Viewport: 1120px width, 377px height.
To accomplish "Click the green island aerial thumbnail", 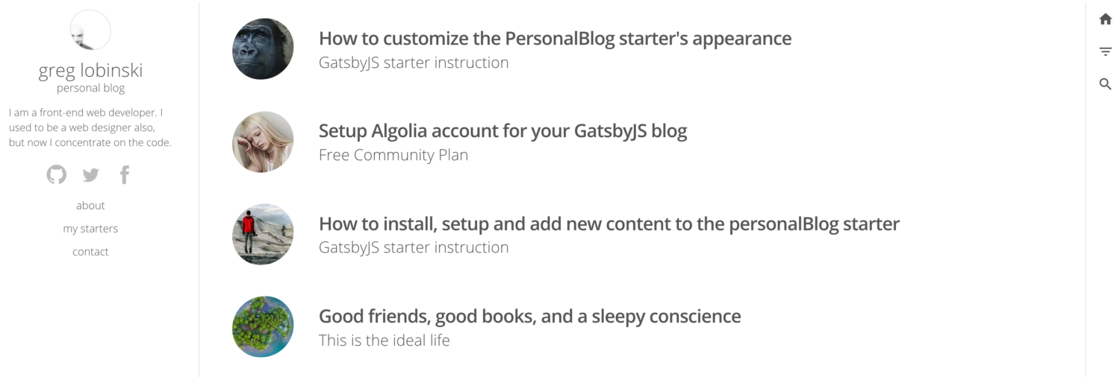I will tap(263, 326).
